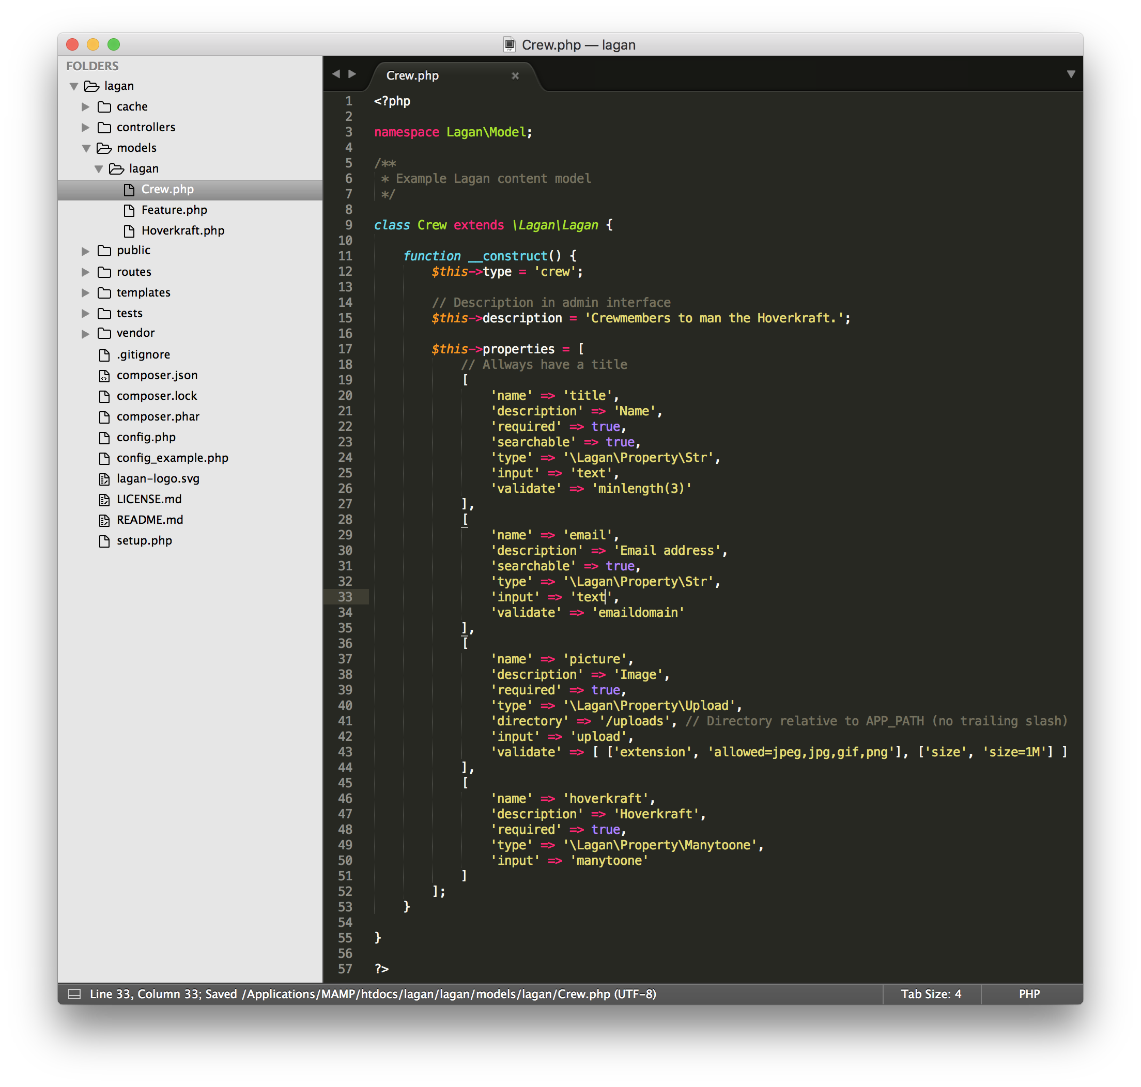Click 'Line 33, Column 33; Saved' status text
The width and height of the screenshot is (1141, 1087).
click(x=163, y=995)
